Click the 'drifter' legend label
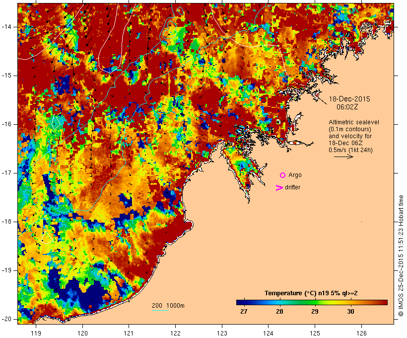407x338 pixels. click(292, 187)
